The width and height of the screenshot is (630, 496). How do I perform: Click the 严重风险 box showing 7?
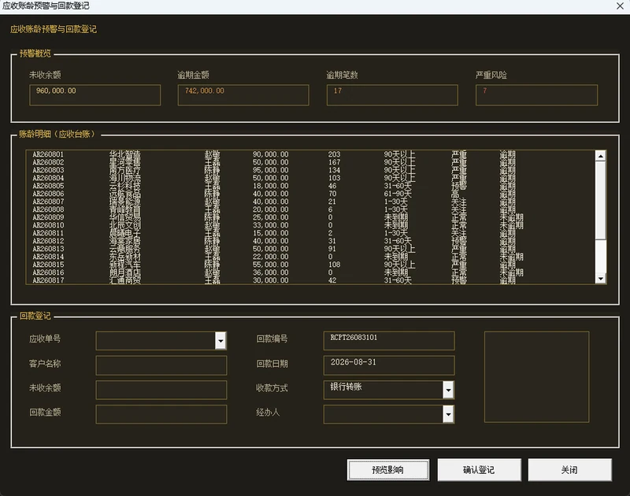point(537,94)
